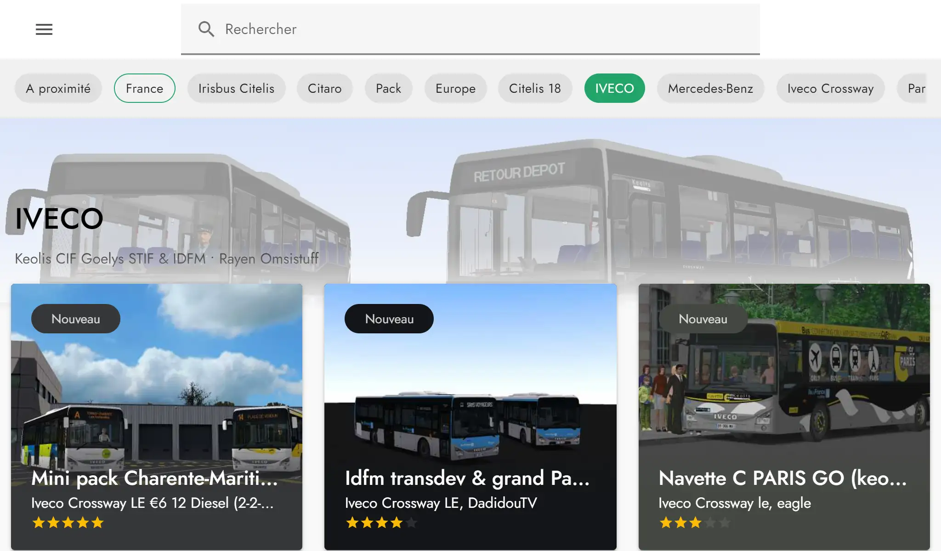Click the Nouveau badge on Navette card
Viewport: 941px width, 551px height.
(703, 319)
